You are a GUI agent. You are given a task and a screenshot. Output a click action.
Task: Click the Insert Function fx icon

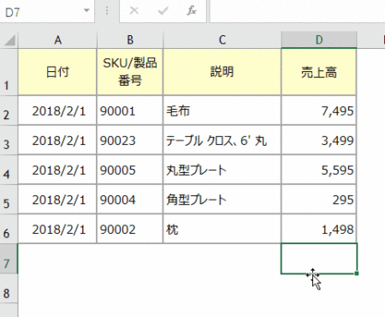tap(192, 11)
